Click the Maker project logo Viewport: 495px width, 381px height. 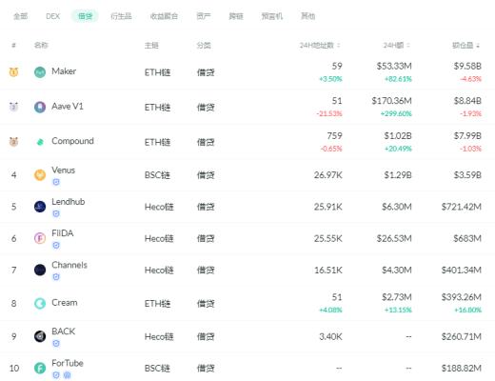40,72
